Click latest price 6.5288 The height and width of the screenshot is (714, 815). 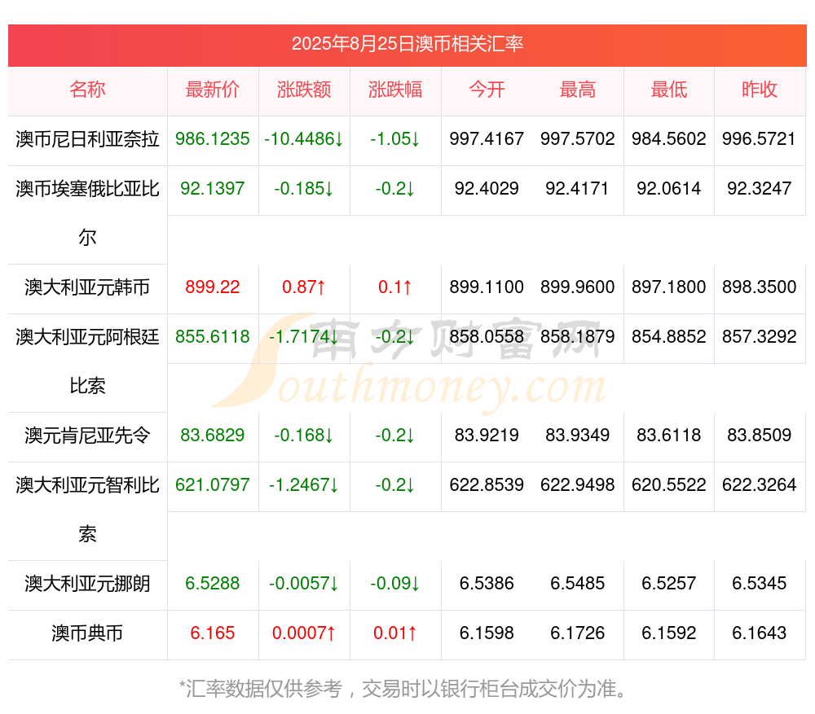(x=213, y=584)
